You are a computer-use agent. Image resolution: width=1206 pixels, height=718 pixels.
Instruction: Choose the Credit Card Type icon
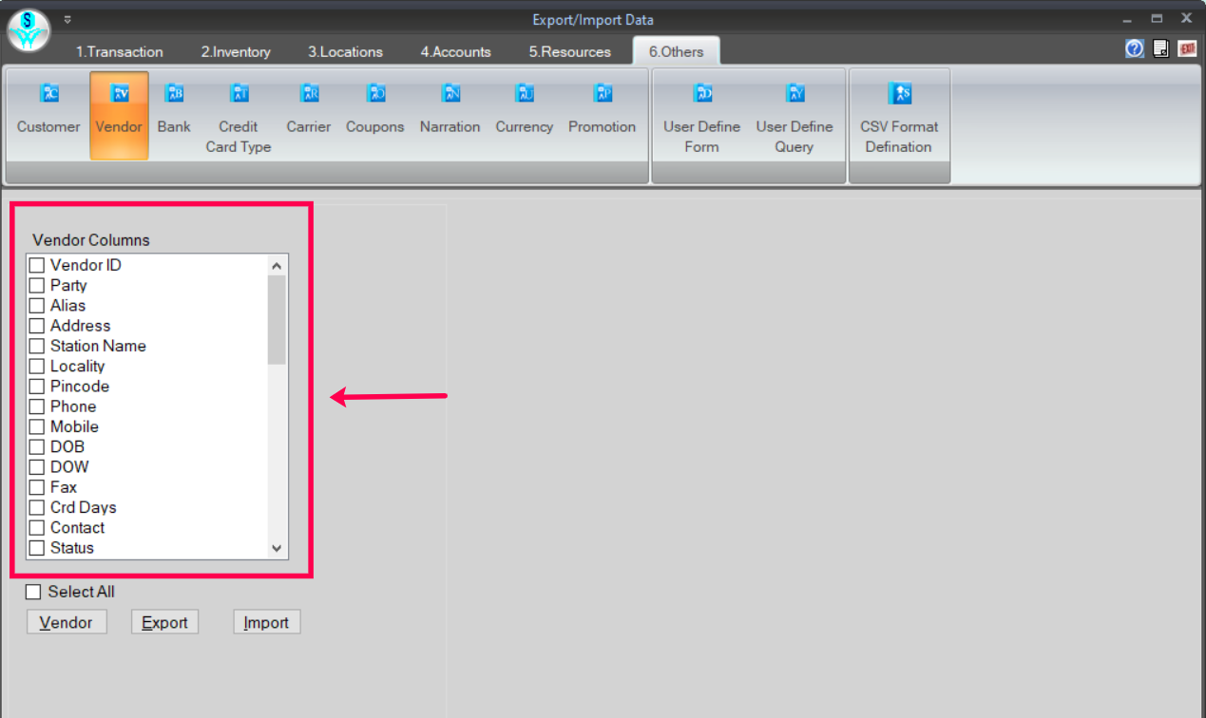[239, 115]
